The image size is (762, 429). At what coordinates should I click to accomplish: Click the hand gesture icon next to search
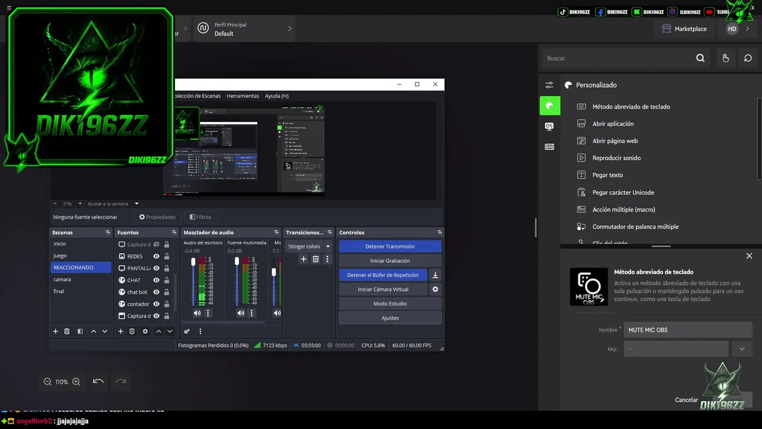tap(725, 58)
